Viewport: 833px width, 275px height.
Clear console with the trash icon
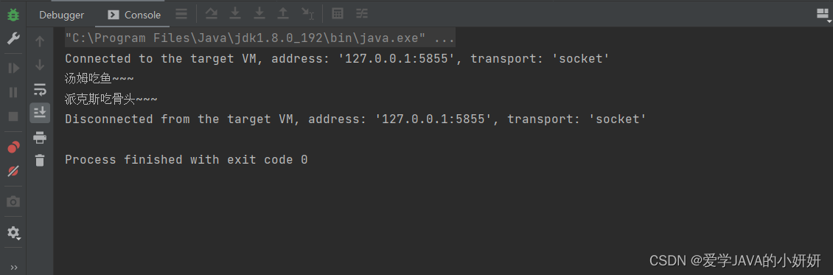[40, 160]
